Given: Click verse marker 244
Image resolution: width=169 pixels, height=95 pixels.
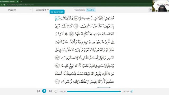Looking at the screenshot, I should pos(57,66).
